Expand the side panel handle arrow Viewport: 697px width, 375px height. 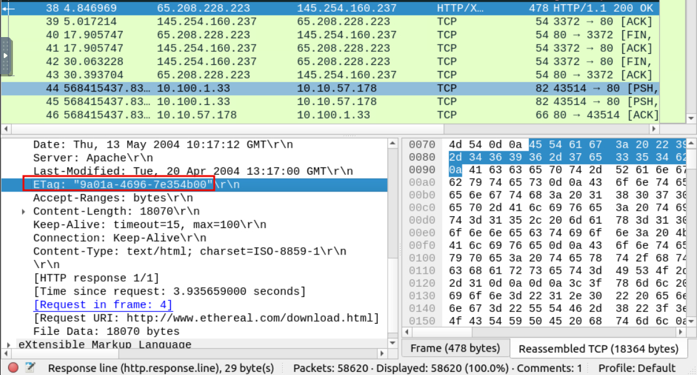pos(7,56)
